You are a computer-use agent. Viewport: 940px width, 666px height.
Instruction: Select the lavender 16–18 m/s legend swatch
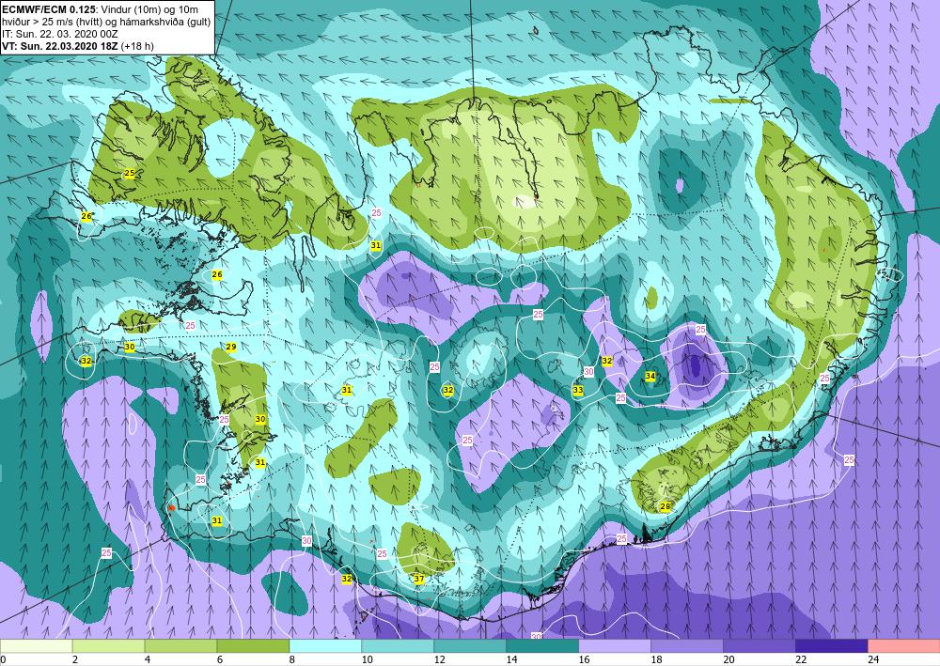pyautogui.click(x=615, y=646)
